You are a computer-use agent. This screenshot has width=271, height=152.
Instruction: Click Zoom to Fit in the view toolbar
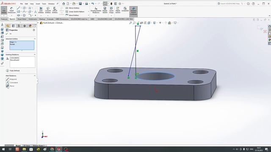point(130,23)
